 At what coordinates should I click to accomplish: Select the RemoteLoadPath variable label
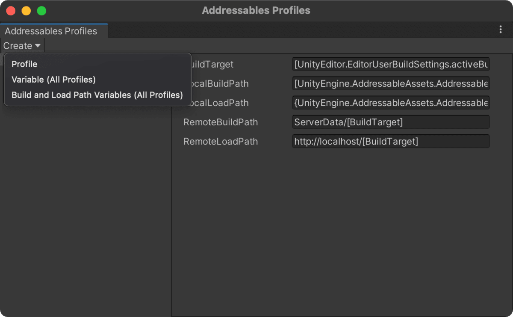(x=221, y=142)
